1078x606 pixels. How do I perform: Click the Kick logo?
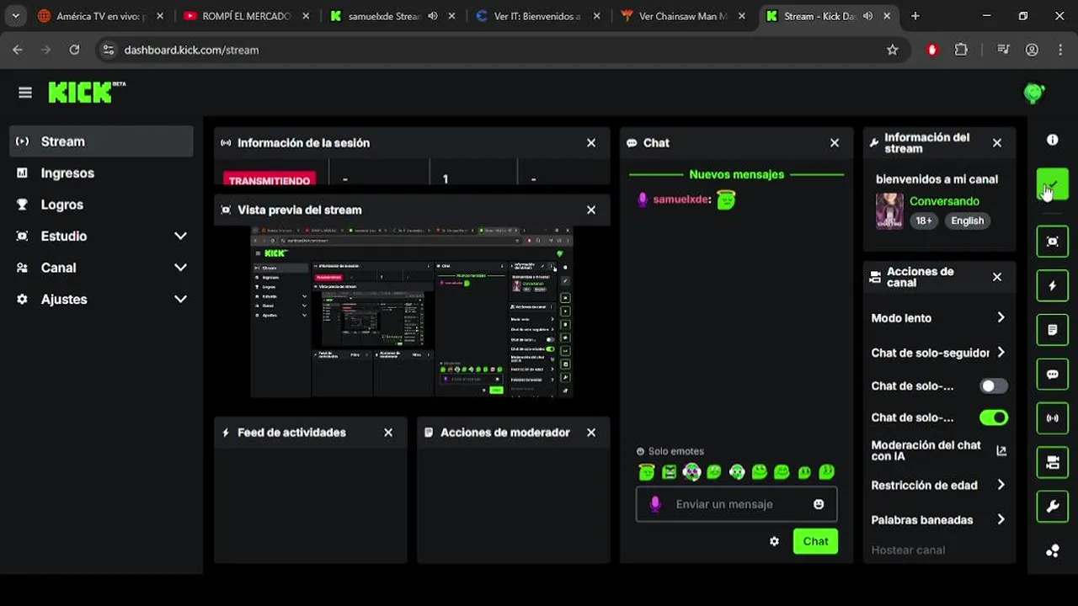click(87, 93)
